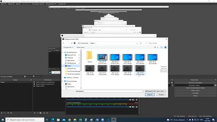The width and height of the screenshot is (217, 122).
Task: Expand the file name history dropdown
Action: pyautogui.click(x=142, y=91)
